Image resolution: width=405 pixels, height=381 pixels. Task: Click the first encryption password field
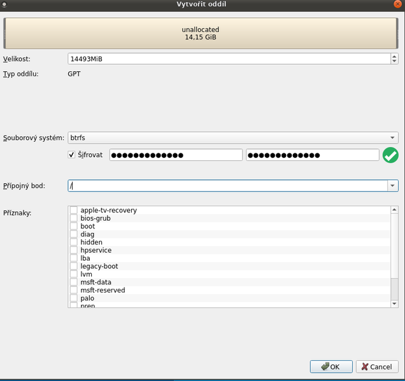(x=176, y=155)
